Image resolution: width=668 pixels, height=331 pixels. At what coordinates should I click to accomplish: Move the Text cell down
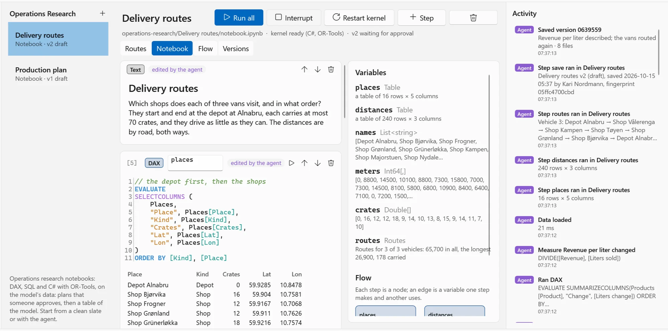coord(318,69)
